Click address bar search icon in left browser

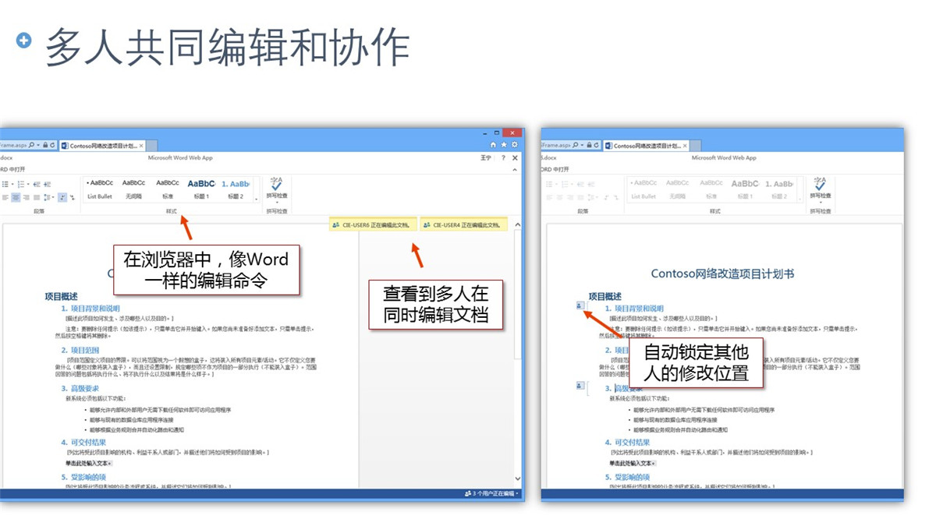[32, 145]
